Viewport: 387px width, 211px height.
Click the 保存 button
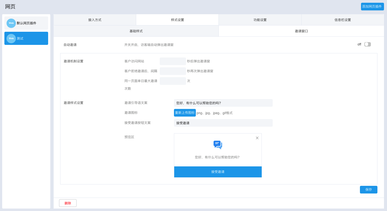click(368, 190)
